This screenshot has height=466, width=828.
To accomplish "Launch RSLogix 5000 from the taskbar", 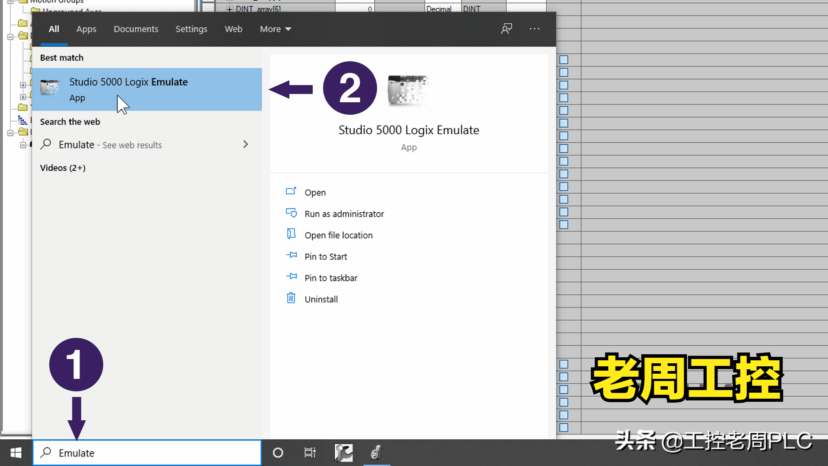I will 343,453.
